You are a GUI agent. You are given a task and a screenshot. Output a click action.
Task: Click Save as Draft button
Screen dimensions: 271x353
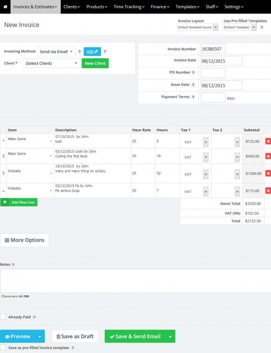click(75, 336)
